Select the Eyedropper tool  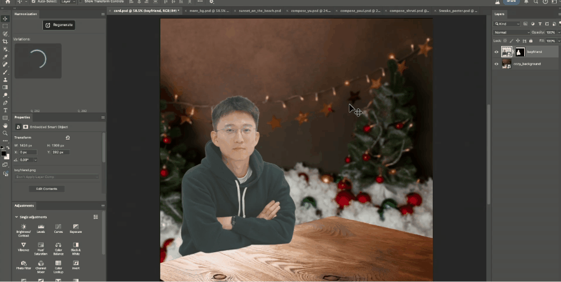click(x=5, y=57)
